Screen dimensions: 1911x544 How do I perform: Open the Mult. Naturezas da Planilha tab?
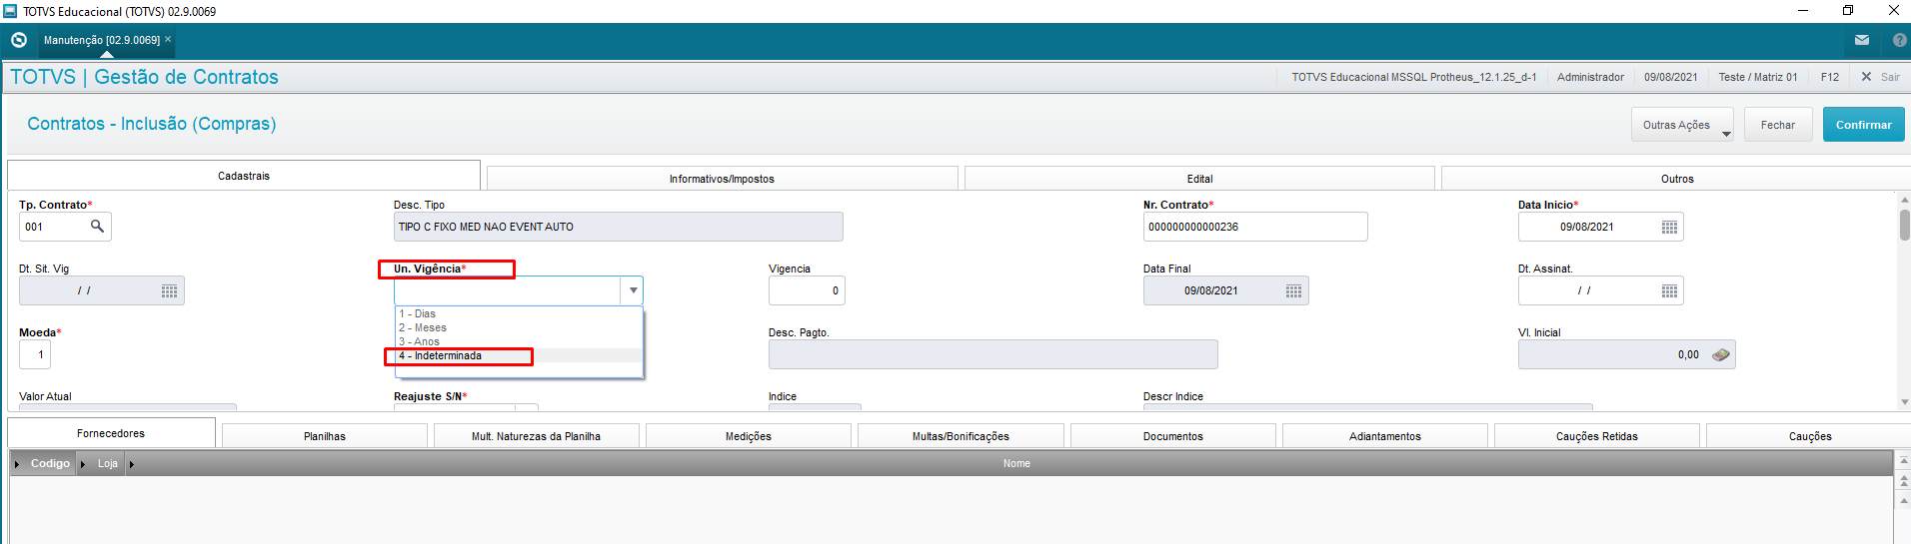click(536, 436)
